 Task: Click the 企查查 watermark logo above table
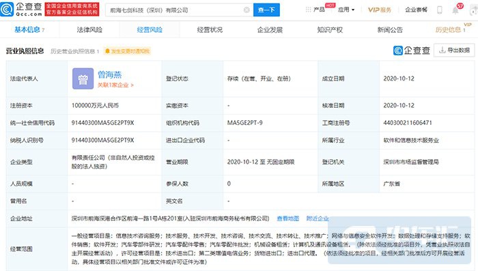tap(412, 51)
